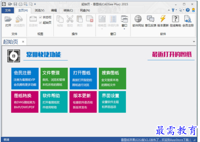Click the 粘贴 paste icon

point(60,19)
